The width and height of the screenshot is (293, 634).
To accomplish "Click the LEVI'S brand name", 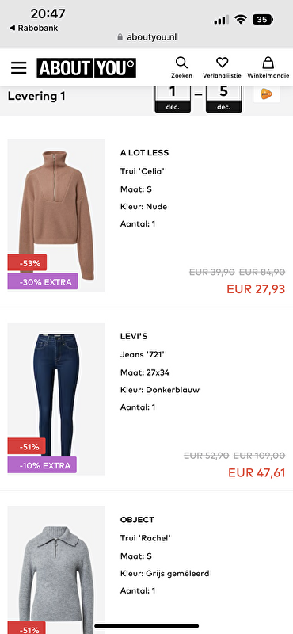I will [135, 336].
